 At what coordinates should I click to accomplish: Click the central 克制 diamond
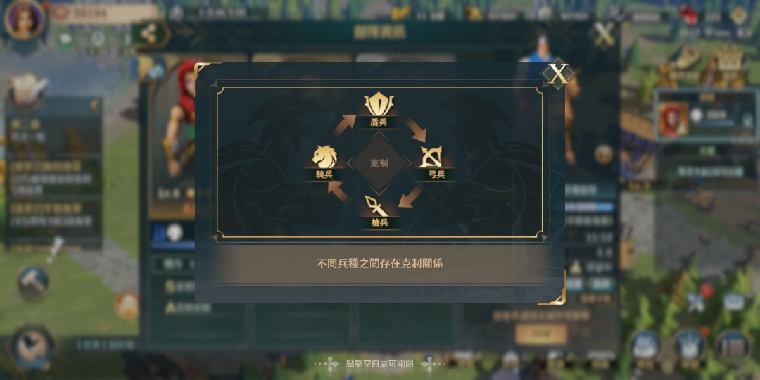point(379,163)
